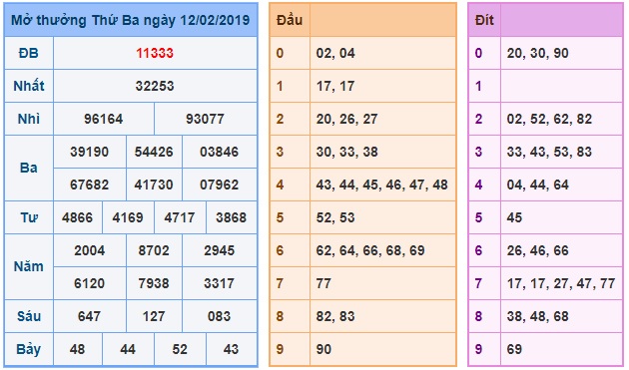Click the 'Ba' row label
Image resolution: width=629 pixels, height=370 pixels.
click(29, 168)
